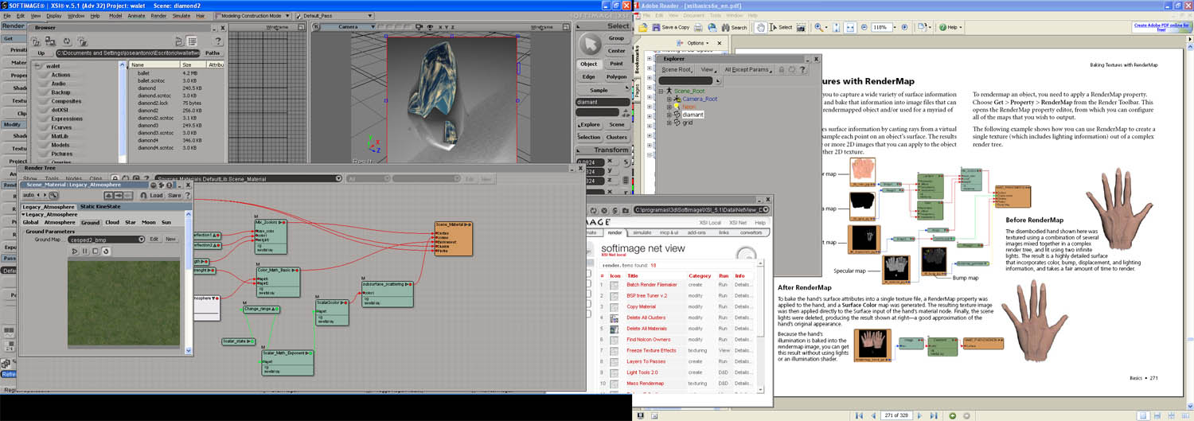1194x421 pixels.
Task: Open Ground Map cesped2_bmp dropdown
Action: [x=141, y=240]
